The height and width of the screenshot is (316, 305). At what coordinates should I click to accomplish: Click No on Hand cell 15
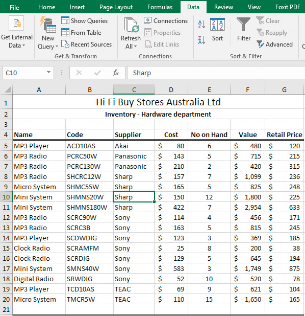pyautogui.click(x=209, y=299)
